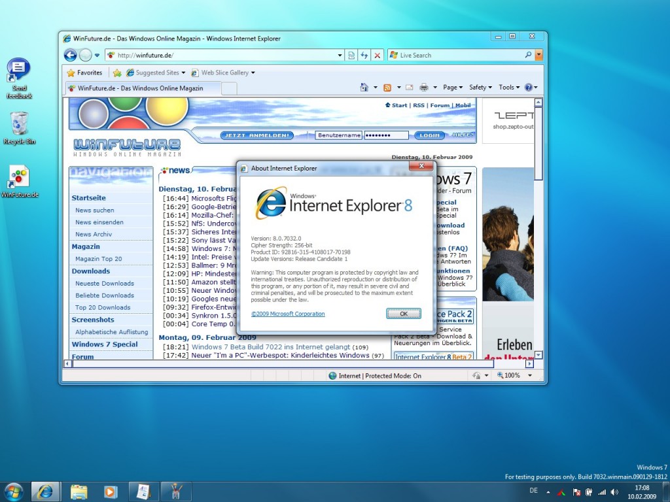Viewport: 670px width, 502px height.
Task: Open the Page menu
Action: 453,87
